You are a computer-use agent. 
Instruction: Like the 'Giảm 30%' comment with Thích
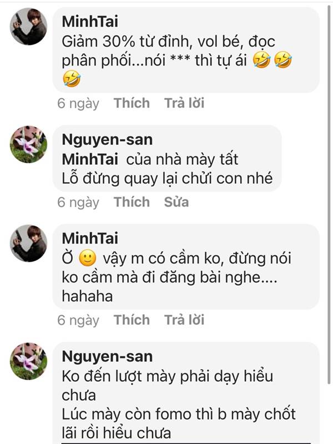point(132,103)
